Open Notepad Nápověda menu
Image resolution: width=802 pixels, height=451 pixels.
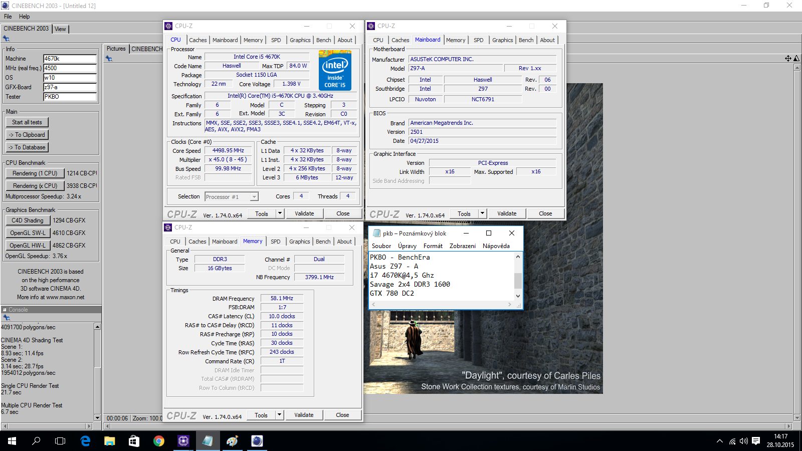pos(496,246)
